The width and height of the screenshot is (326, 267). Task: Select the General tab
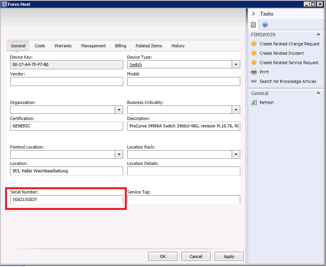pyautogui.click(x=18, y=46)
